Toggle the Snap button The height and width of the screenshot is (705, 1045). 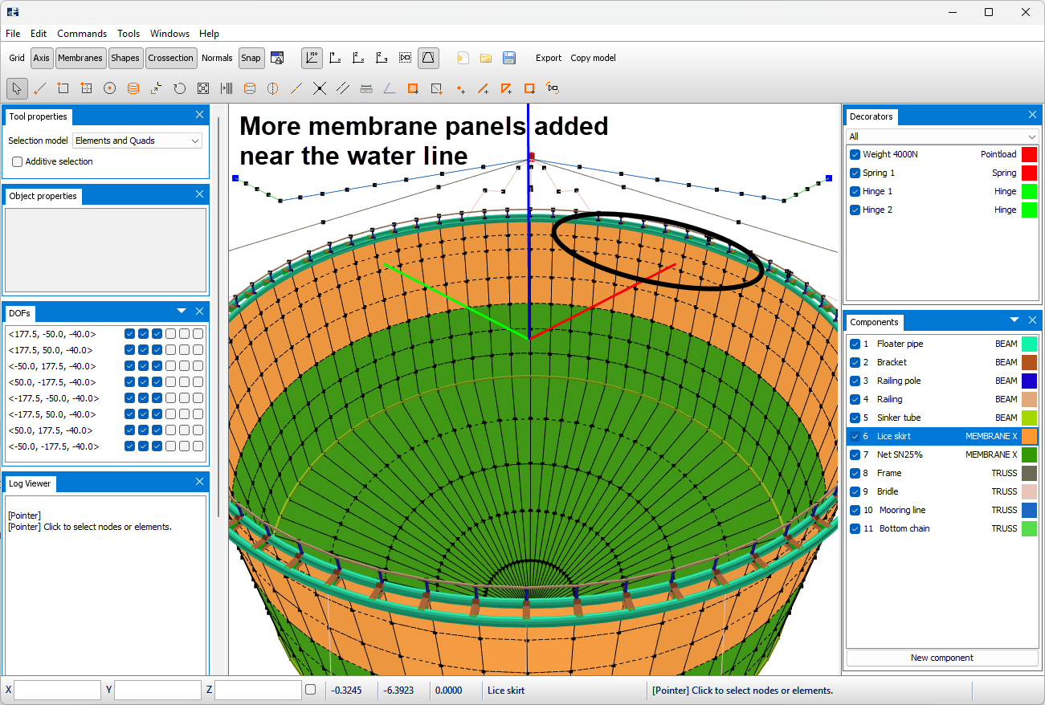click(x=251, y=58)
